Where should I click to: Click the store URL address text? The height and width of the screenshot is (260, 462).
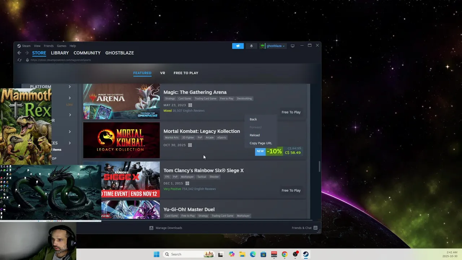(x=61, y=60)
